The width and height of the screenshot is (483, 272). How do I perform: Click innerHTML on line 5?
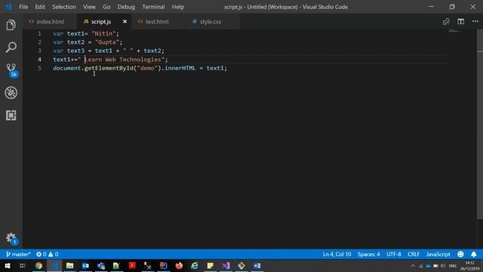[180, 68]
